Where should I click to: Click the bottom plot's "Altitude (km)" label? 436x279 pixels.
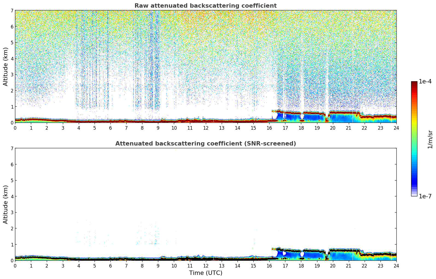click(6, 204)
